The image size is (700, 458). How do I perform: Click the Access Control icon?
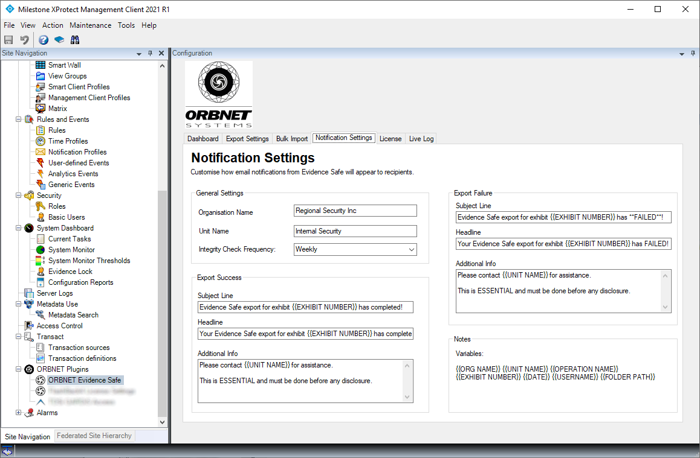(x=29, y=326)
